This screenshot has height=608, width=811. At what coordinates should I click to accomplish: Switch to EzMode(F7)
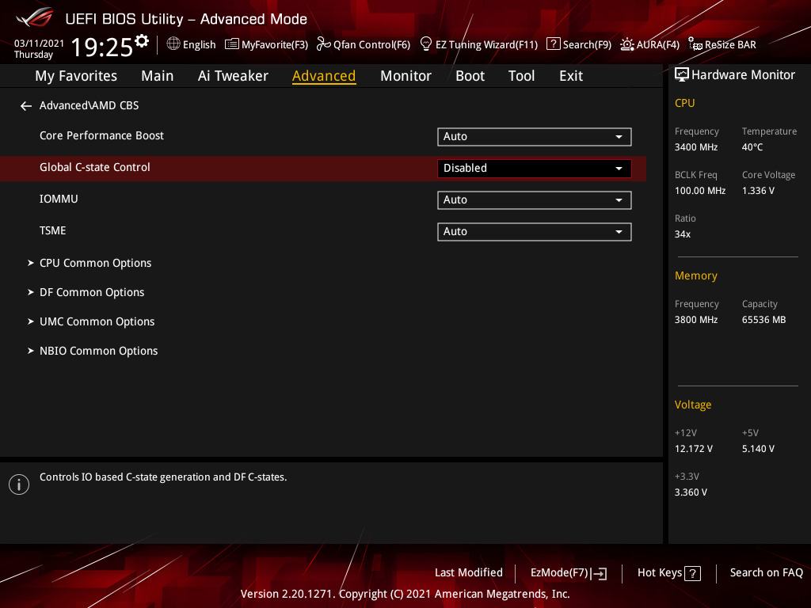pos(569,573)
